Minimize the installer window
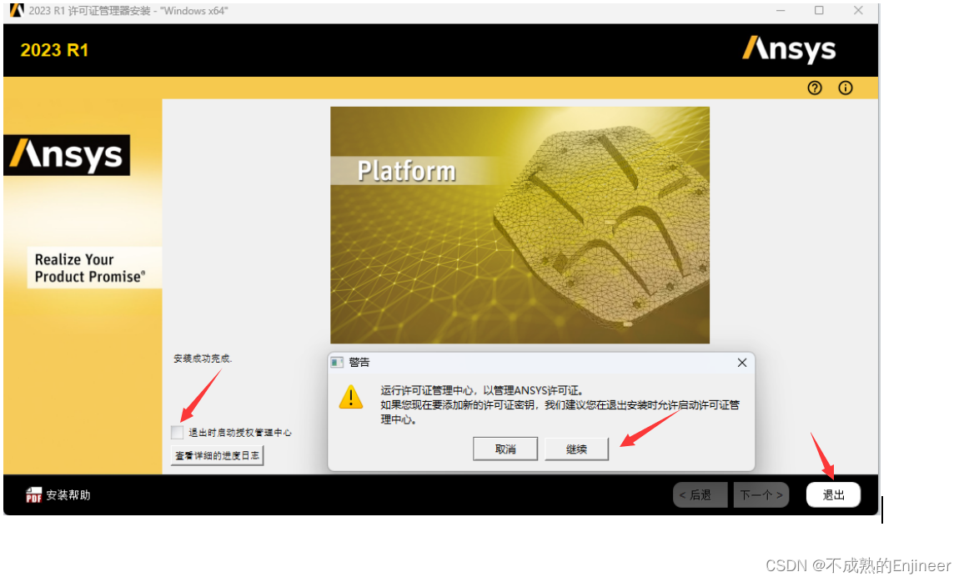 click(781, 11)
